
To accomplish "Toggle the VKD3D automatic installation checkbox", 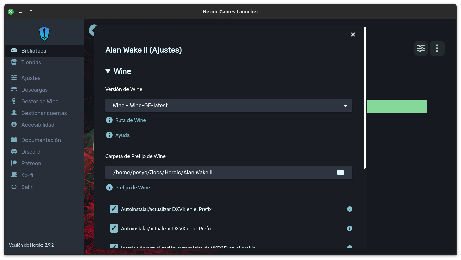I will (114, 247).
